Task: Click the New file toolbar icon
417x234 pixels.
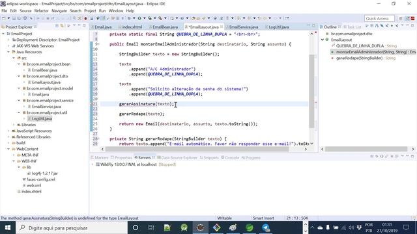Action: click(4, 18)
